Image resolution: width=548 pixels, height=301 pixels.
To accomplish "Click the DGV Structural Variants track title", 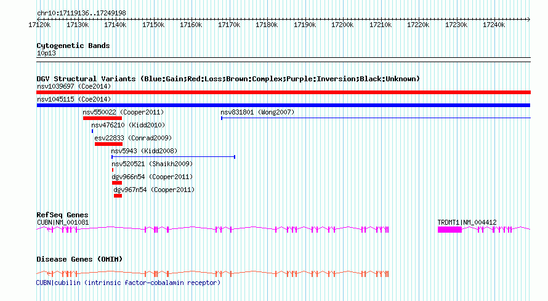I will click(x=228, y=79).
